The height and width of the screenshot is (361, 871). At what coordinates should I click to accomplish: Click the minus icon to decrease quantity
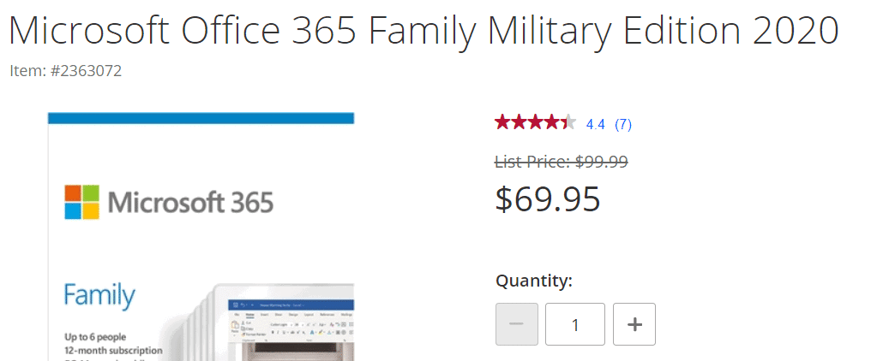(x=516, y=324)
